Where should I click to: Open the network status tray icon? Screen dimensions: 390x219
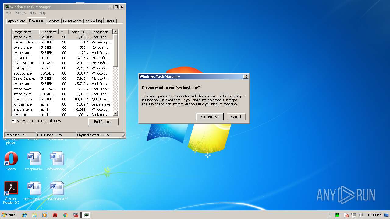click(354, 215)
